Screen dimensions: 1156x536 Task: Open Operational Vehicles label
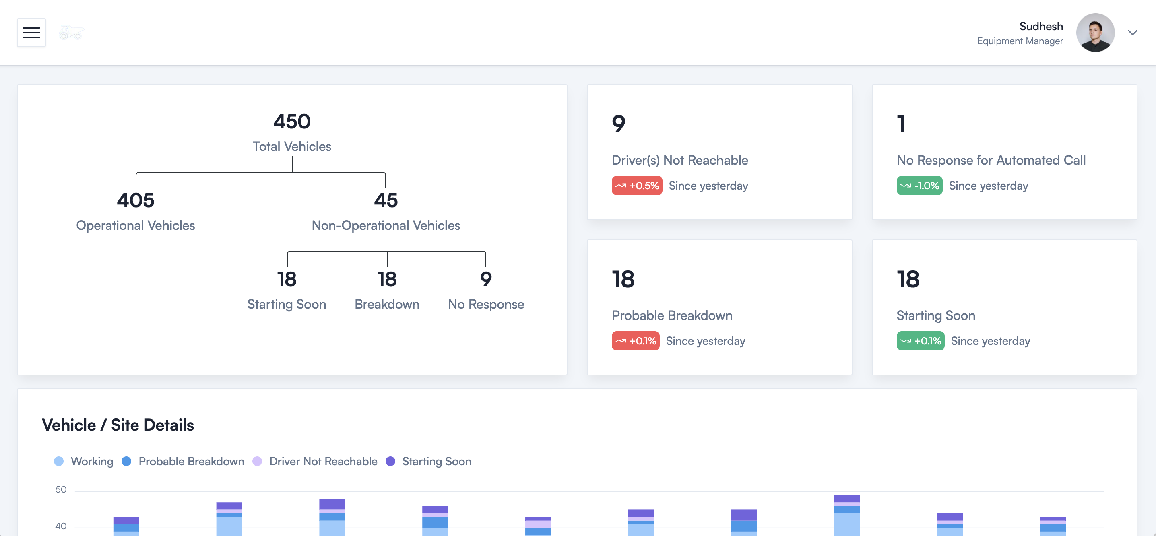(136, 225)
